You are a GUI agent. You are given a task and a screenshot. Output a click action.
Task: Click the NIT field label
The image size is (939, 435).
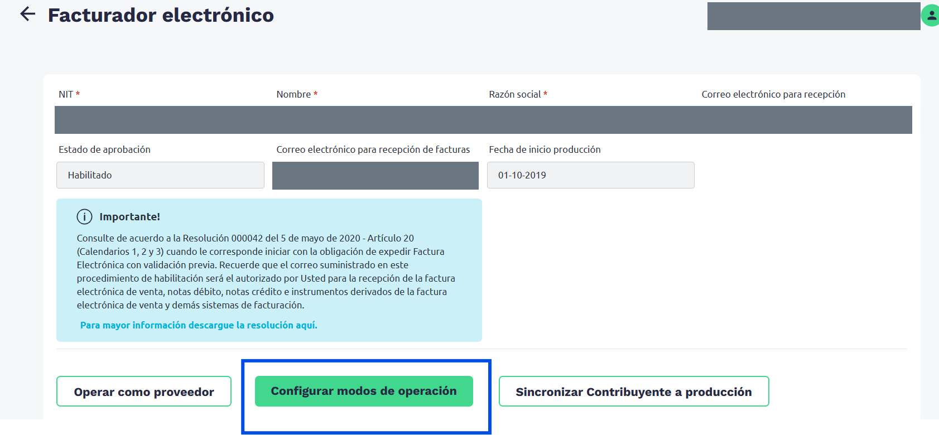[x=69, y=94]
